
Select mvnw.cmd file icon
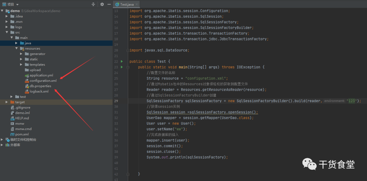13,129
